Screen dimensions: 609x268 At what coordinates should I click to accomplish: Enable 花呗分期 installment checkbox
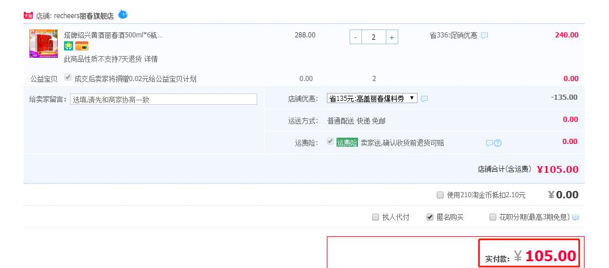click(493, 217)
